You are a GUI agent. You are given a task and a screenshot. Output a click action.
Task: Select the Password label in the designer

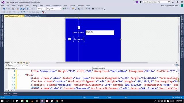(x=78, y=39)
